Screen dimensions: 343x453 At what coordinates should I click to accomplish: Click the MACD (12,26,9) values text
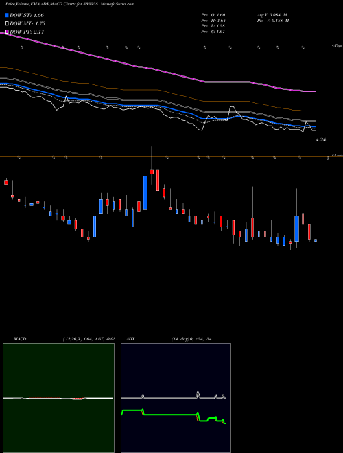[89, 339]
